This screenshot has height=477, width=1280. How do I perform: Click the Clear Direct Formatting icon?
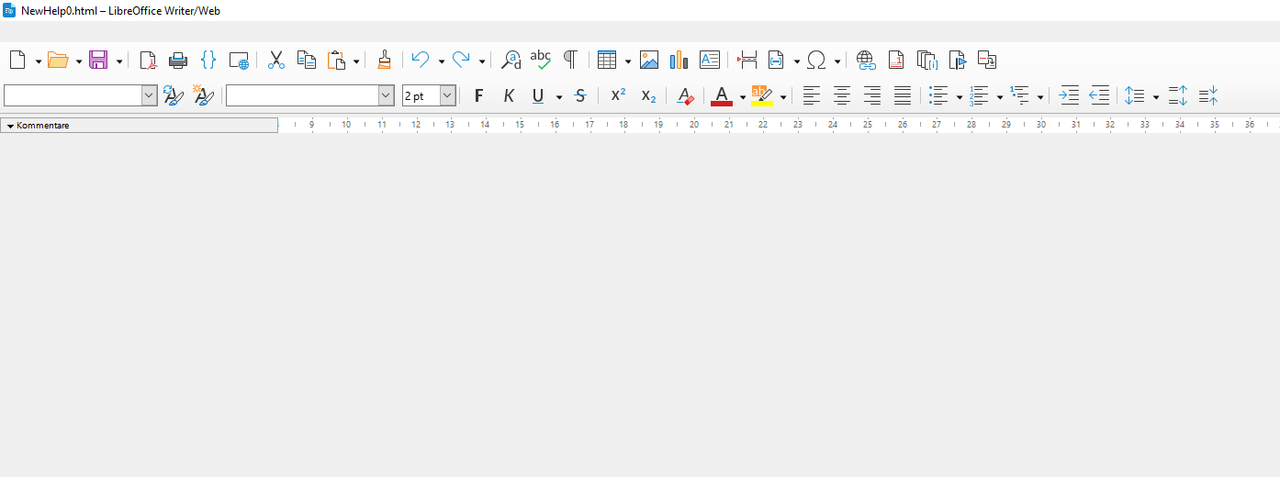pos(684,95)
